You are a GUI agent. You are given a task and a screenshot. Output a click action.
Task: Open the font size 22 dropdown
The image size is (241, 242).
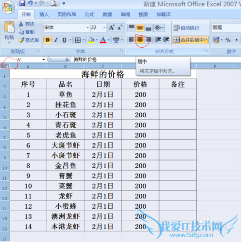(104, 27)
